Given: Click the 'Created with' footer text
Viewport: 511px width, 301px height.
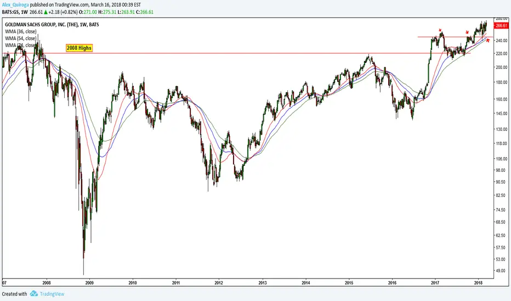Looking at the screenshot, I should 14,294.
